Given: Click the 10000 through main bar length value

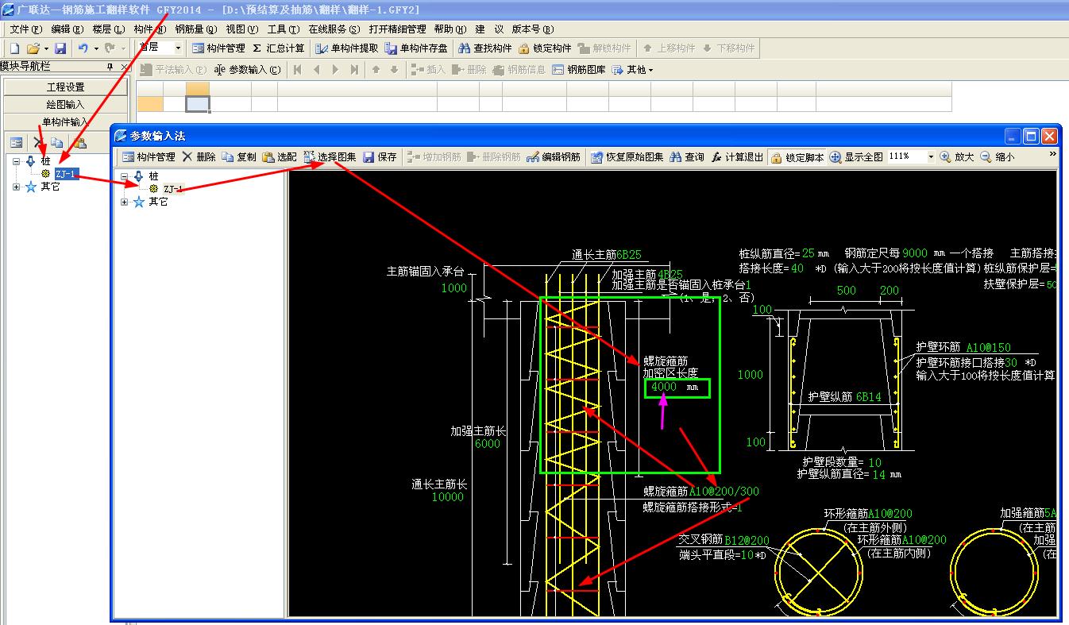Looking at the screenshot, I should [x=447, y=497].
